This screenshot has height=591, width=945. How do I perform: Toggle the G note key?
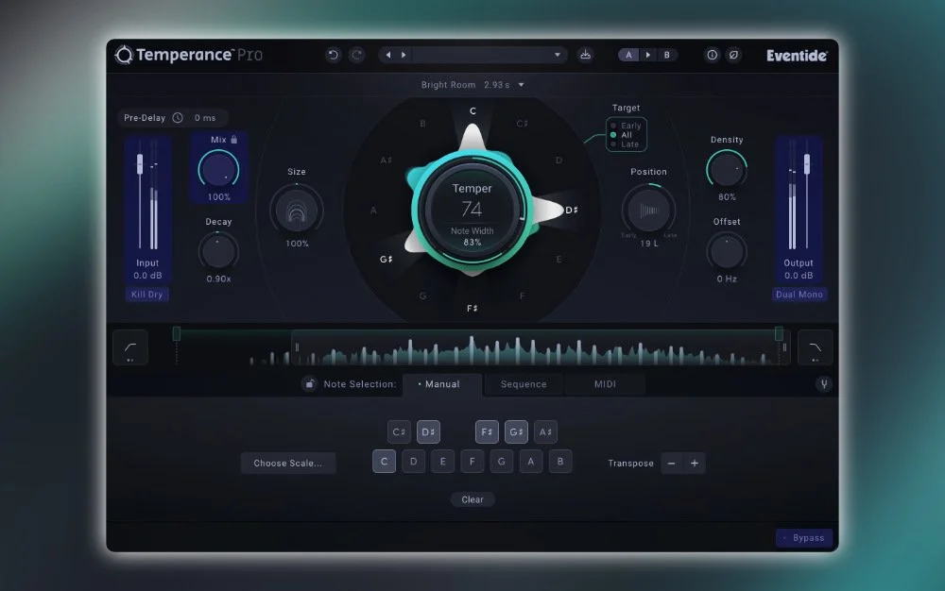pos(502,461)
